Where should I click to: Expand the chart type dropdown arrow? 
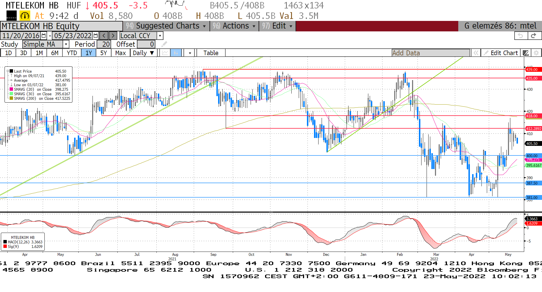point(190,53)
